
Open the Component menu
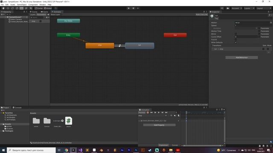(33, 5)
